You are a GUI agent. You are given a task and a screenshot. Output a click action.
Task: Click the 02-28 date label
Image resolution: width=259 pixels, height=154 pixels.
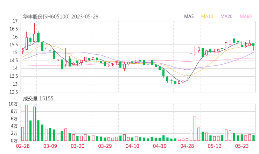click(23, 146)
